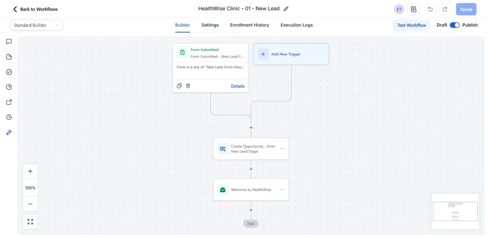Click the fullscreen fit-to-view icon
Image resolution: width=488 pixels, height=238 pixels.
pyautogui.click(x=30, y=222)
